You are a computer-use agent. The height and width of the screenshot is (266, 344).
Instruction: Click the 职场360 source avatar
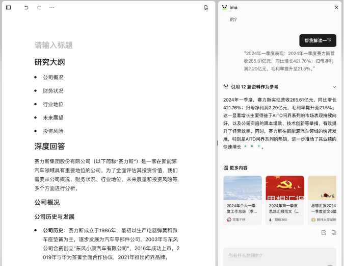[271, 220]
